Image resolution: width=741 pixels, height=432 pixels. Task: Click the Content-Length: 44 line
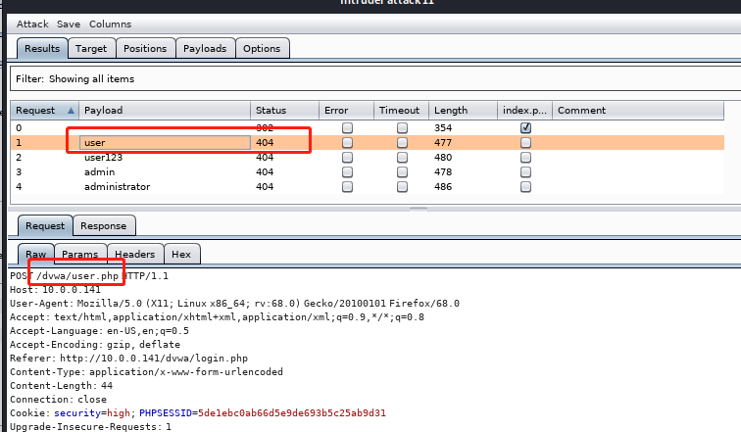(62, 386)
